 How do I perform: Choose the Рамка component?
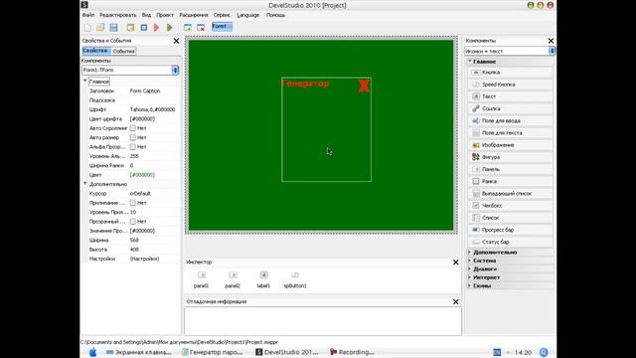tap(510, 181)
